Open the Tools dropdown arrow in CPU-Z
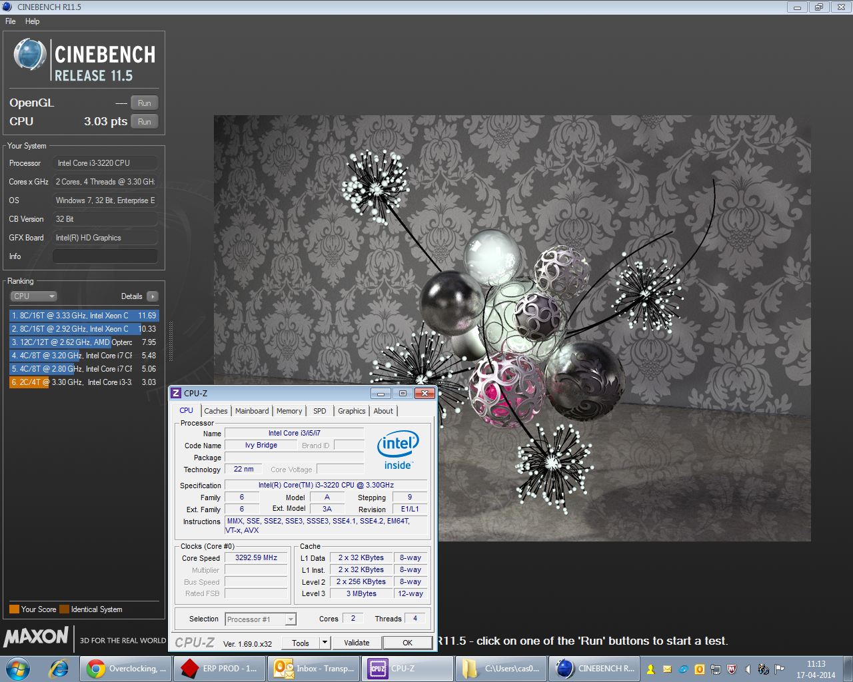The width and height of the screenshot is (853, 682). (325, 643)
